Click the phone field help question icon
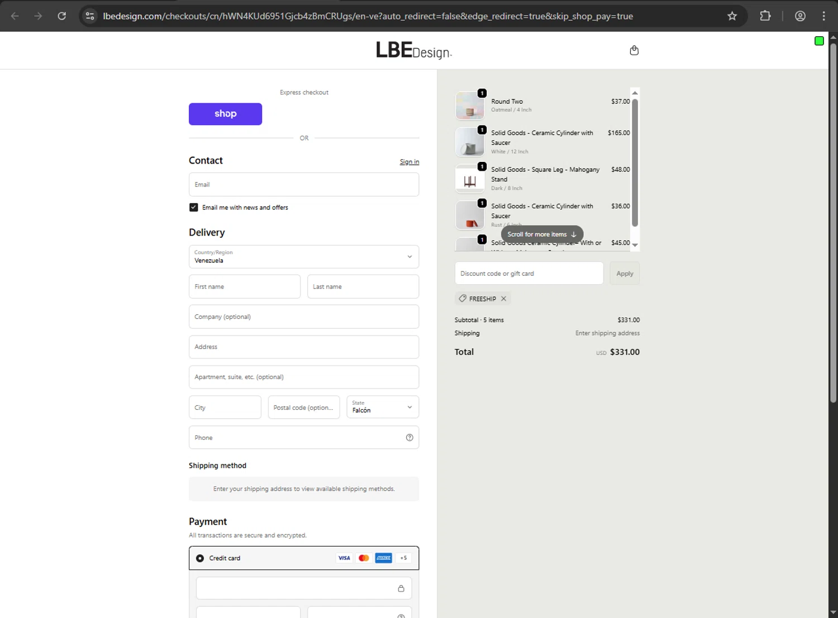 pos(410,438)
